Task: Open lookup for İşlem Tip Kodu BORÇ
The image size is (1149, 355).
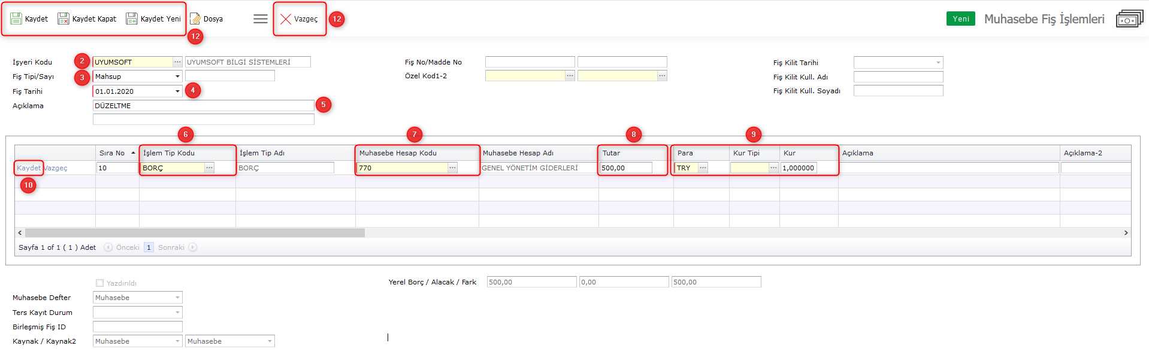Action: [209, 168]
